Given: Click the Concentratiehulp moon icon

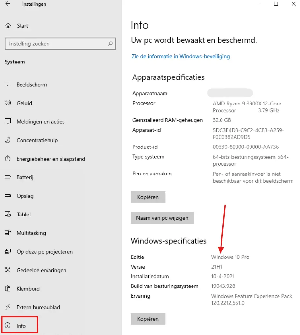Looking at the screenshot, I should point(8,140).
